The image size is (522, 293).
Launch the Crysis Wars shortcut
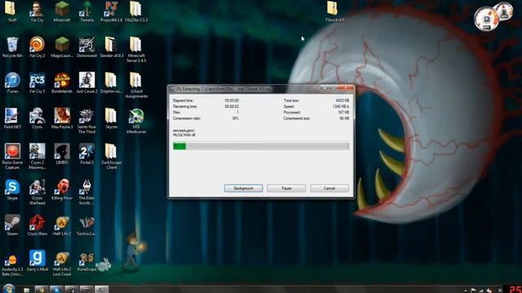(37, 225)
